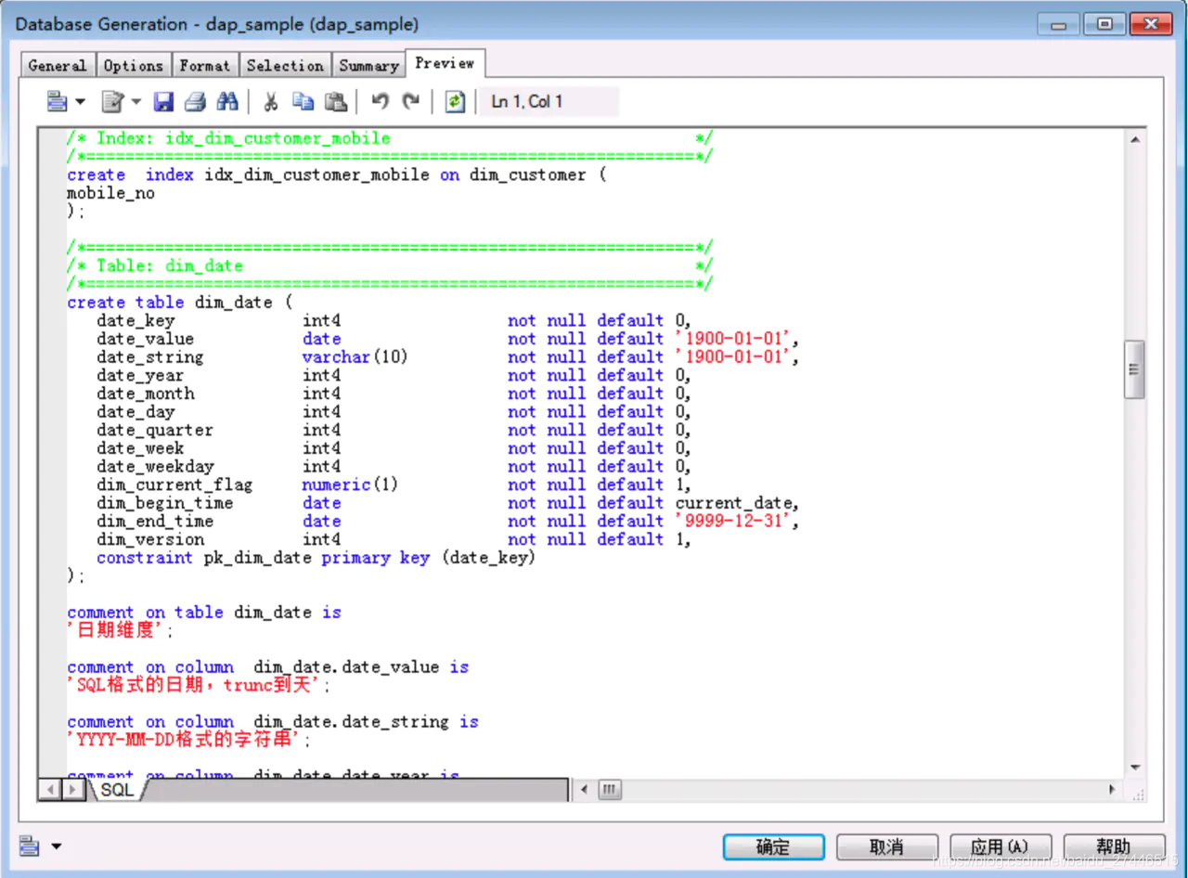Click 'create index idx_dim_customer_mobile' line
Viewport: 1188px width, 878px height.
click(336, 175)
